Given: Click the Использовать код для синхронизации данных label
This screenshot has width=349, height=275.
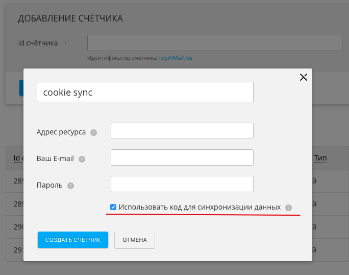Looking at the screenshot, I should pos(200,207).
